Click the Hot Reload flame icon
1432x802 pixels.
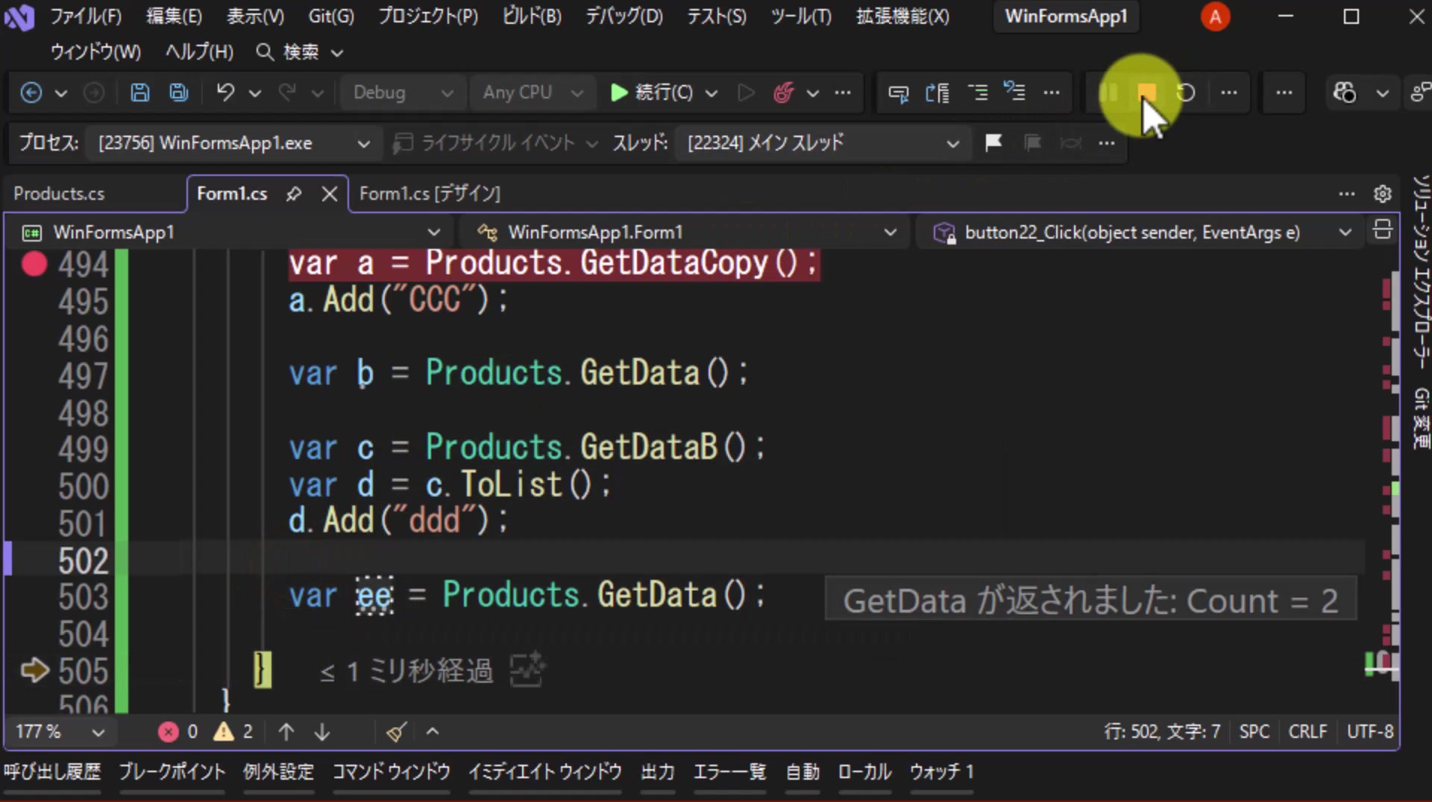(x=784, y=92)
